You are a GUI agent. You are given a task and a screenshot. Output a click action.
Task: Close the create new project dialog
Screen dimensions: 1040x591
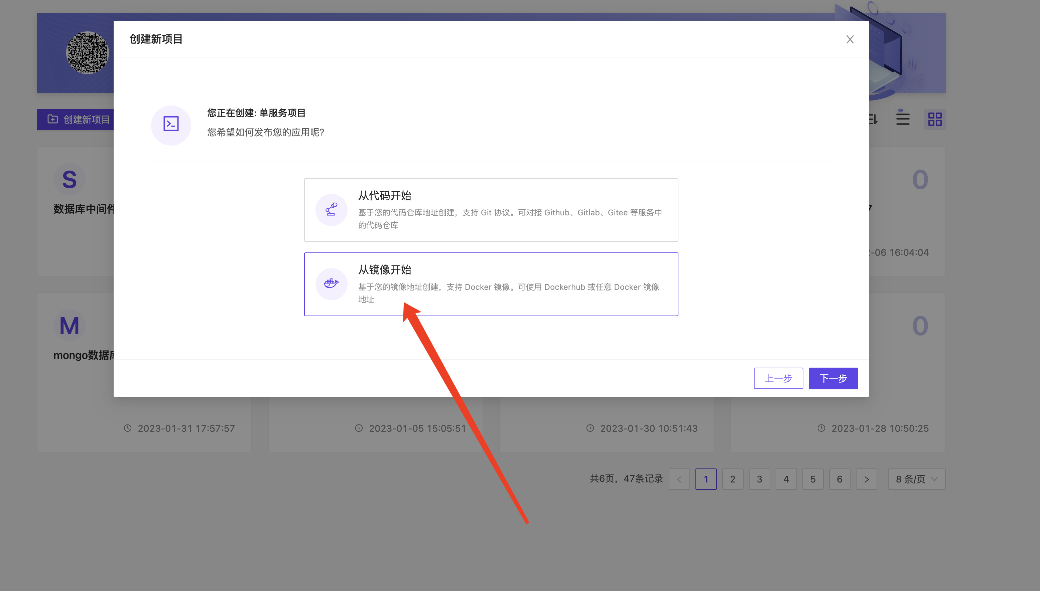tap(850, 39)
